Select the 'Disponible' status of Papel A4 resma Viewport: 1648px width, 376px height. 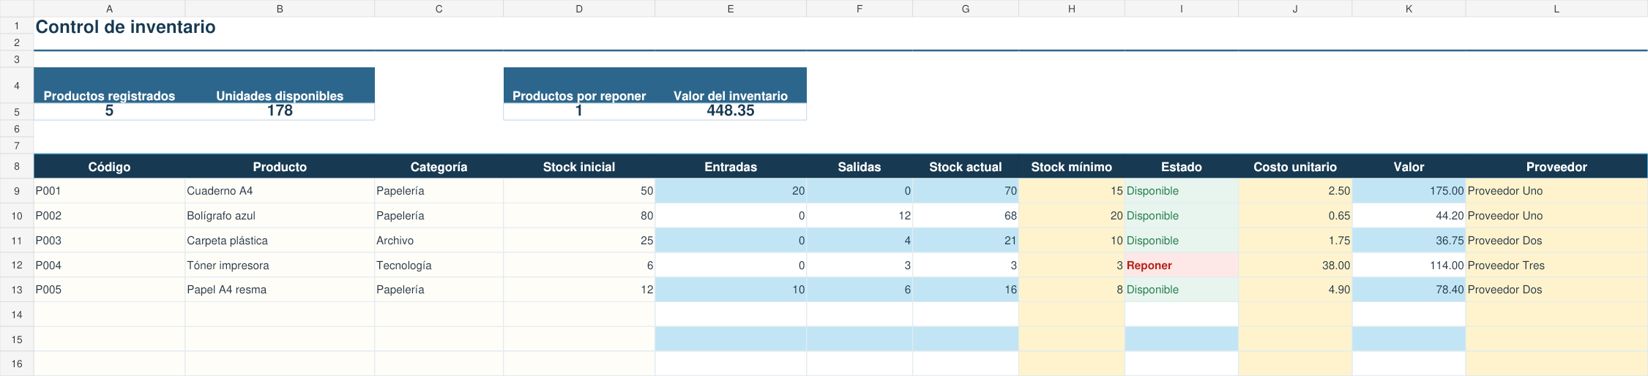click(x=1182, y=290)
